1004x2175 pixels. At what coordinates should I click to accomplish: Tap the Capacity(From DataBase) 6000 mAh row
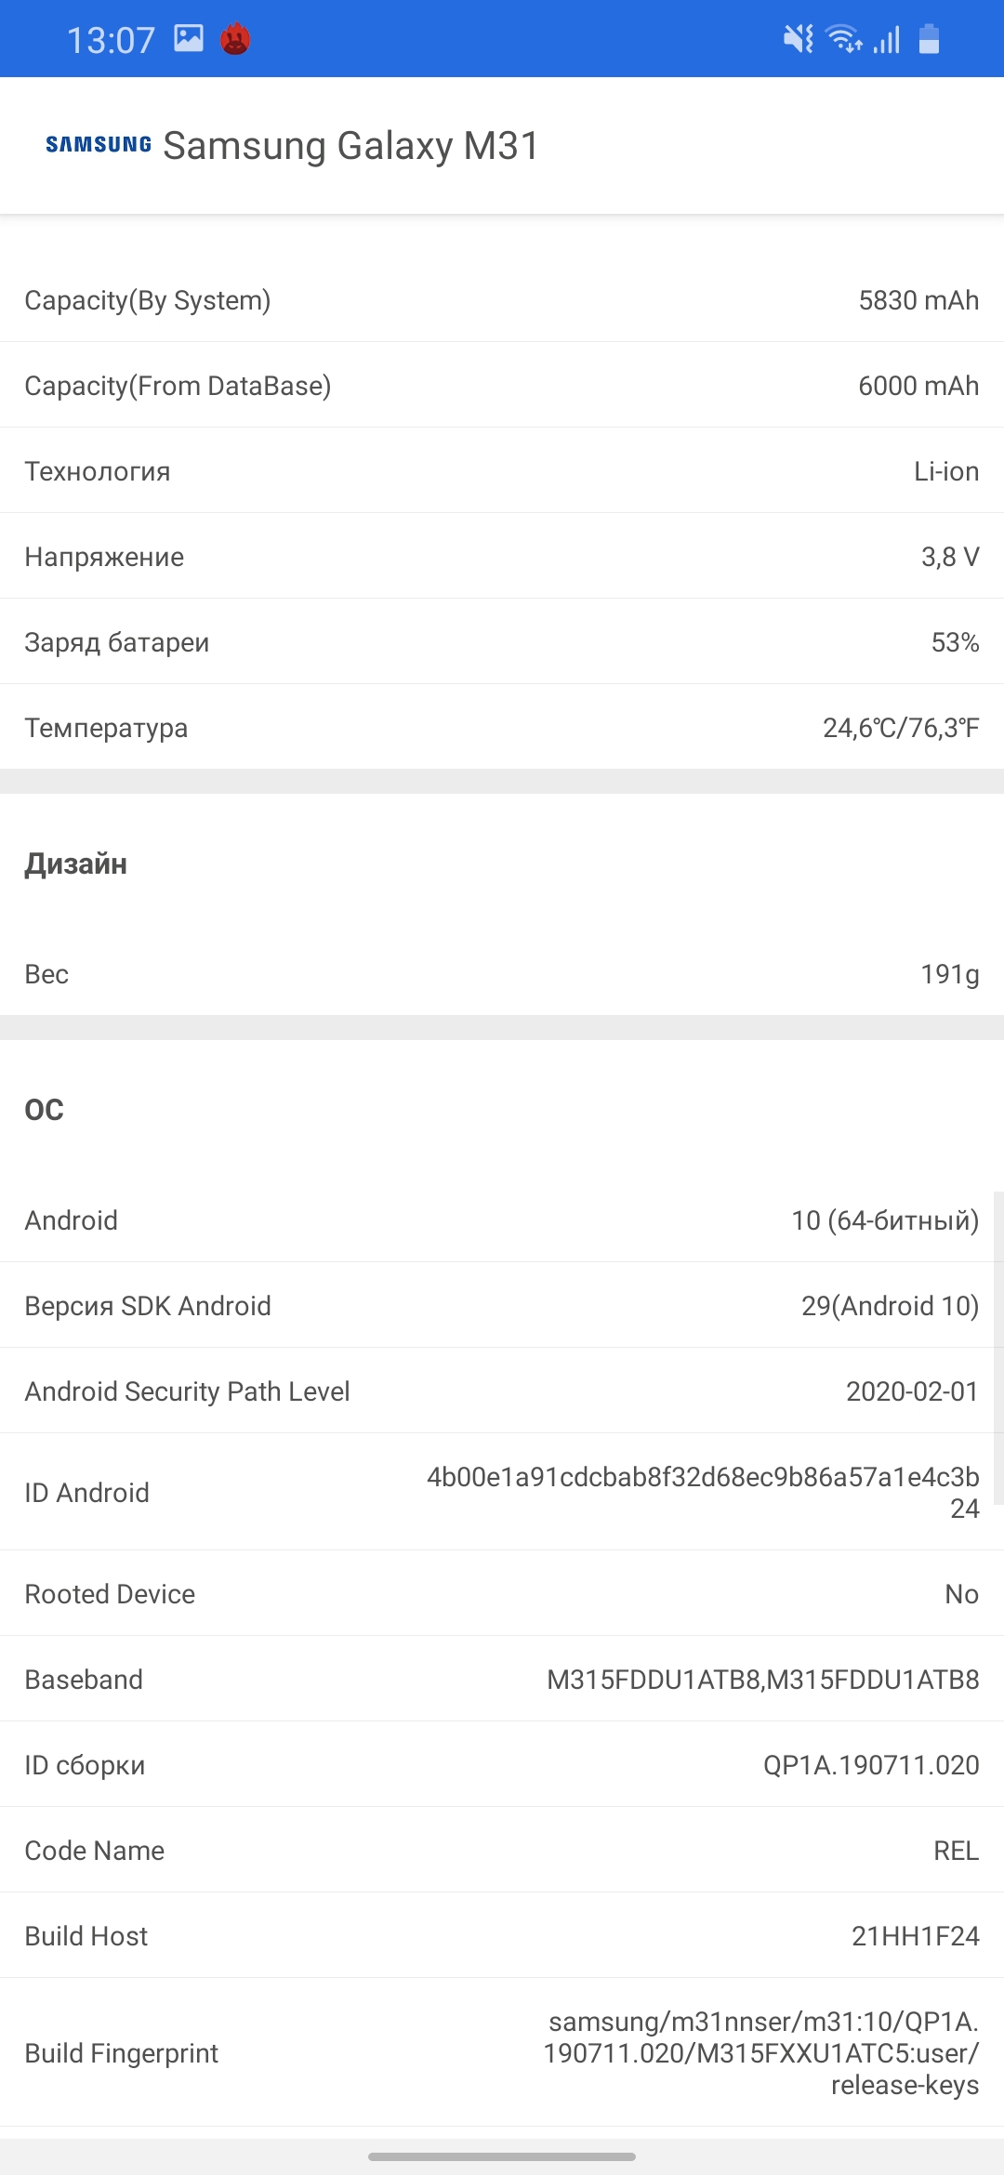click(502, 386)
